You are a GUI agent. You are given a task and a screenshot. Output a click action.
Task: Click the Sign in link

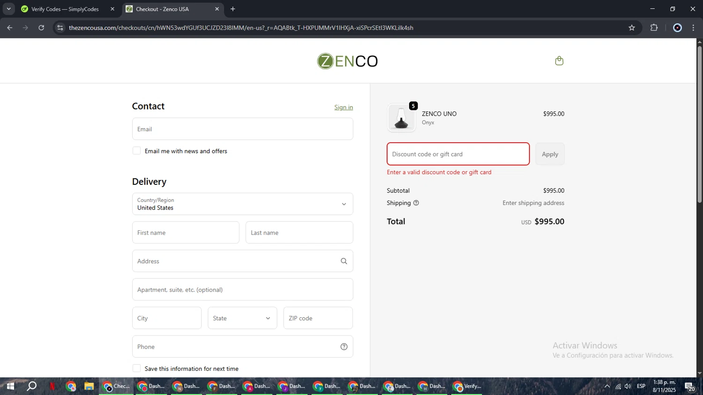point(344,107)
